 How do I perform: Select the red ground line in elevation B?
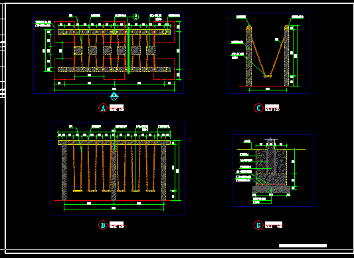pyautogui.click(x=112, y=200)
